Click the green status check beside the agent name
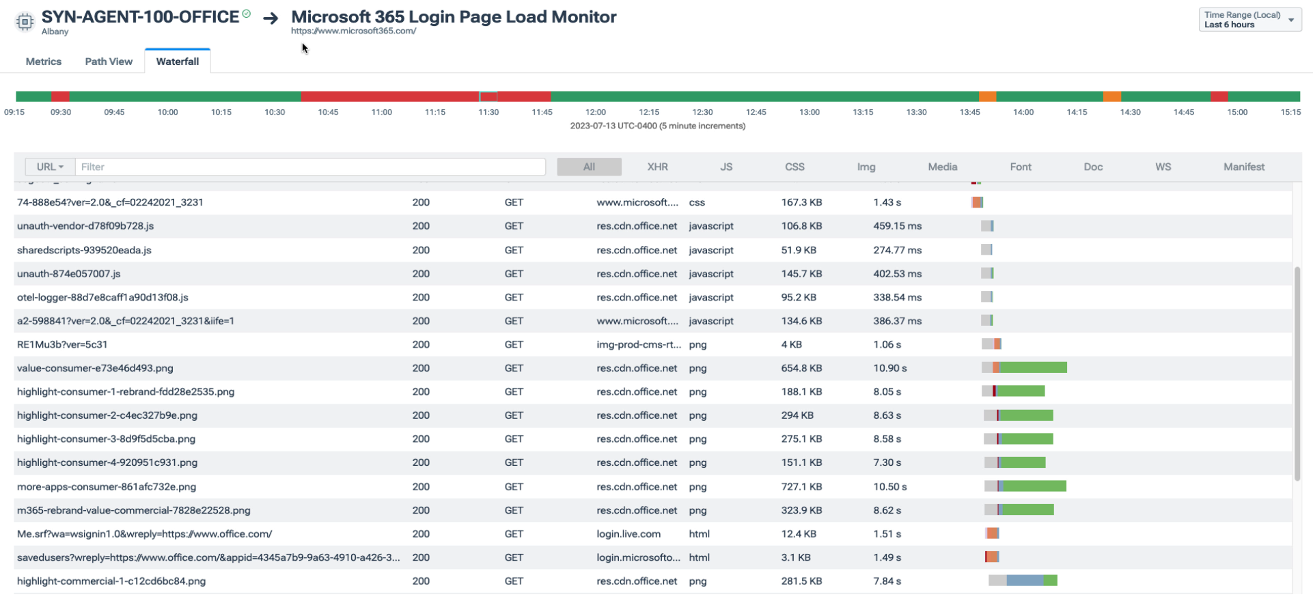Viewport: 1313px width, 599px height. (247, 14)
